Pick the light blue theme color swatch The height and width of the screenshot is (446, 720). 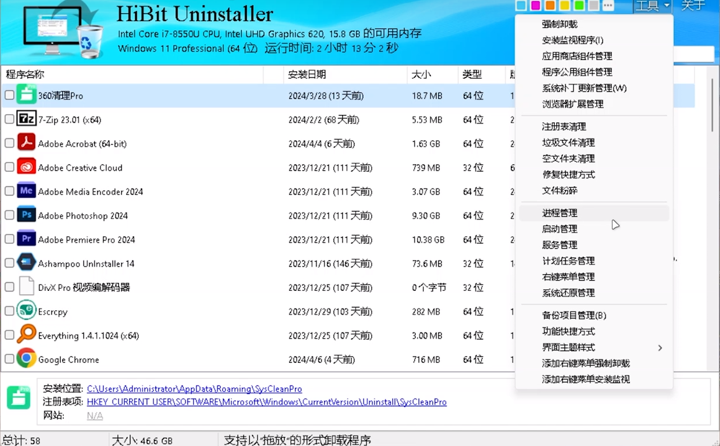pyautogui.click(x=521, y=6)
